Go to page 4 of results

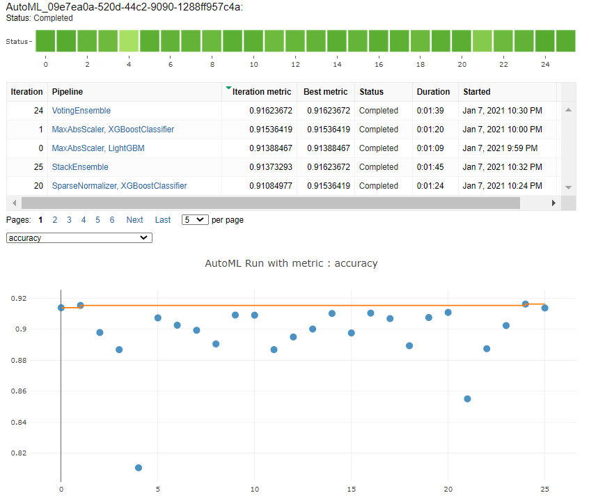pyautogui.click(x=84, y=220)
